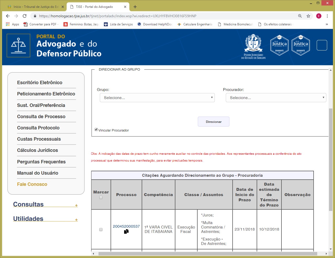This screenshot has width=335, height=258.
Task: Open the Grupo dropdown
Action: click(x=157, y=98)
